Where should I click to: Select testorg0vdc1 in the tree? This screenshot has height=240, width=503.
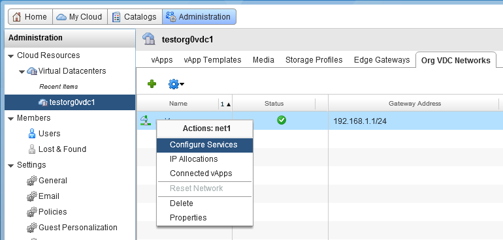click(x=70, y=102)
